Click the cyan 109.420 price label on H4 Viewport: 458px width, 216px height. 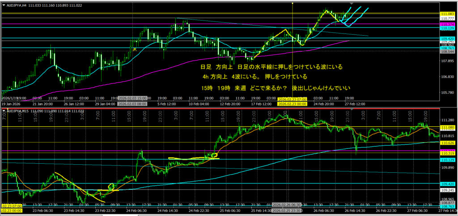click(x=448, y=39)
